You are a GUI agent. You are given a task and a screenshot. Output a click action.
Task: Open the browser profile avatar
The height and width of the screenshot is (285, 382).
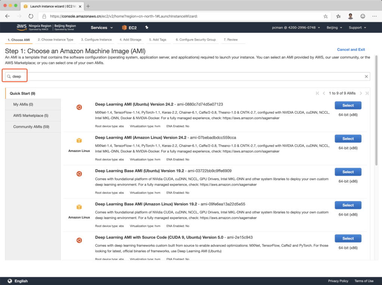pyautogui.click(x=350, y=16)
